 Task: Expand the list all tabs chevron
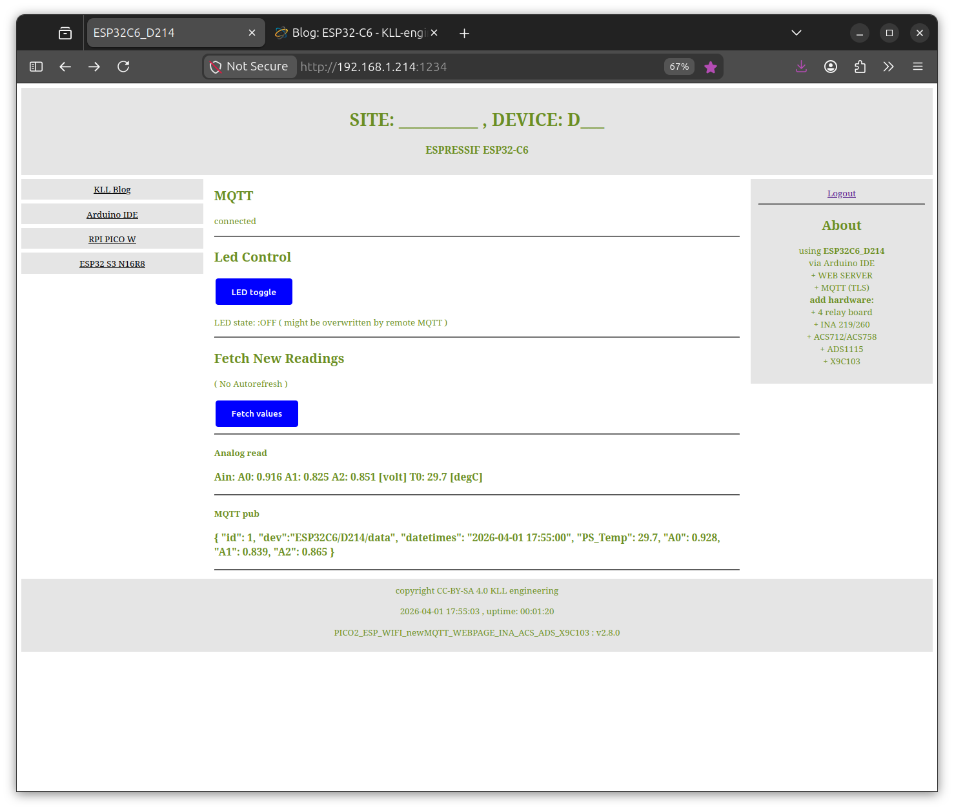[797, 33]
